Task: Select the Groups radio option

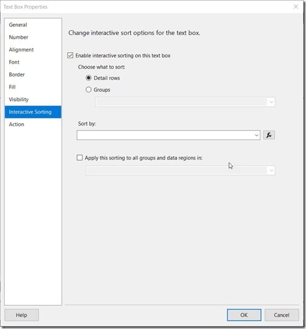Action: coord(89,90)
